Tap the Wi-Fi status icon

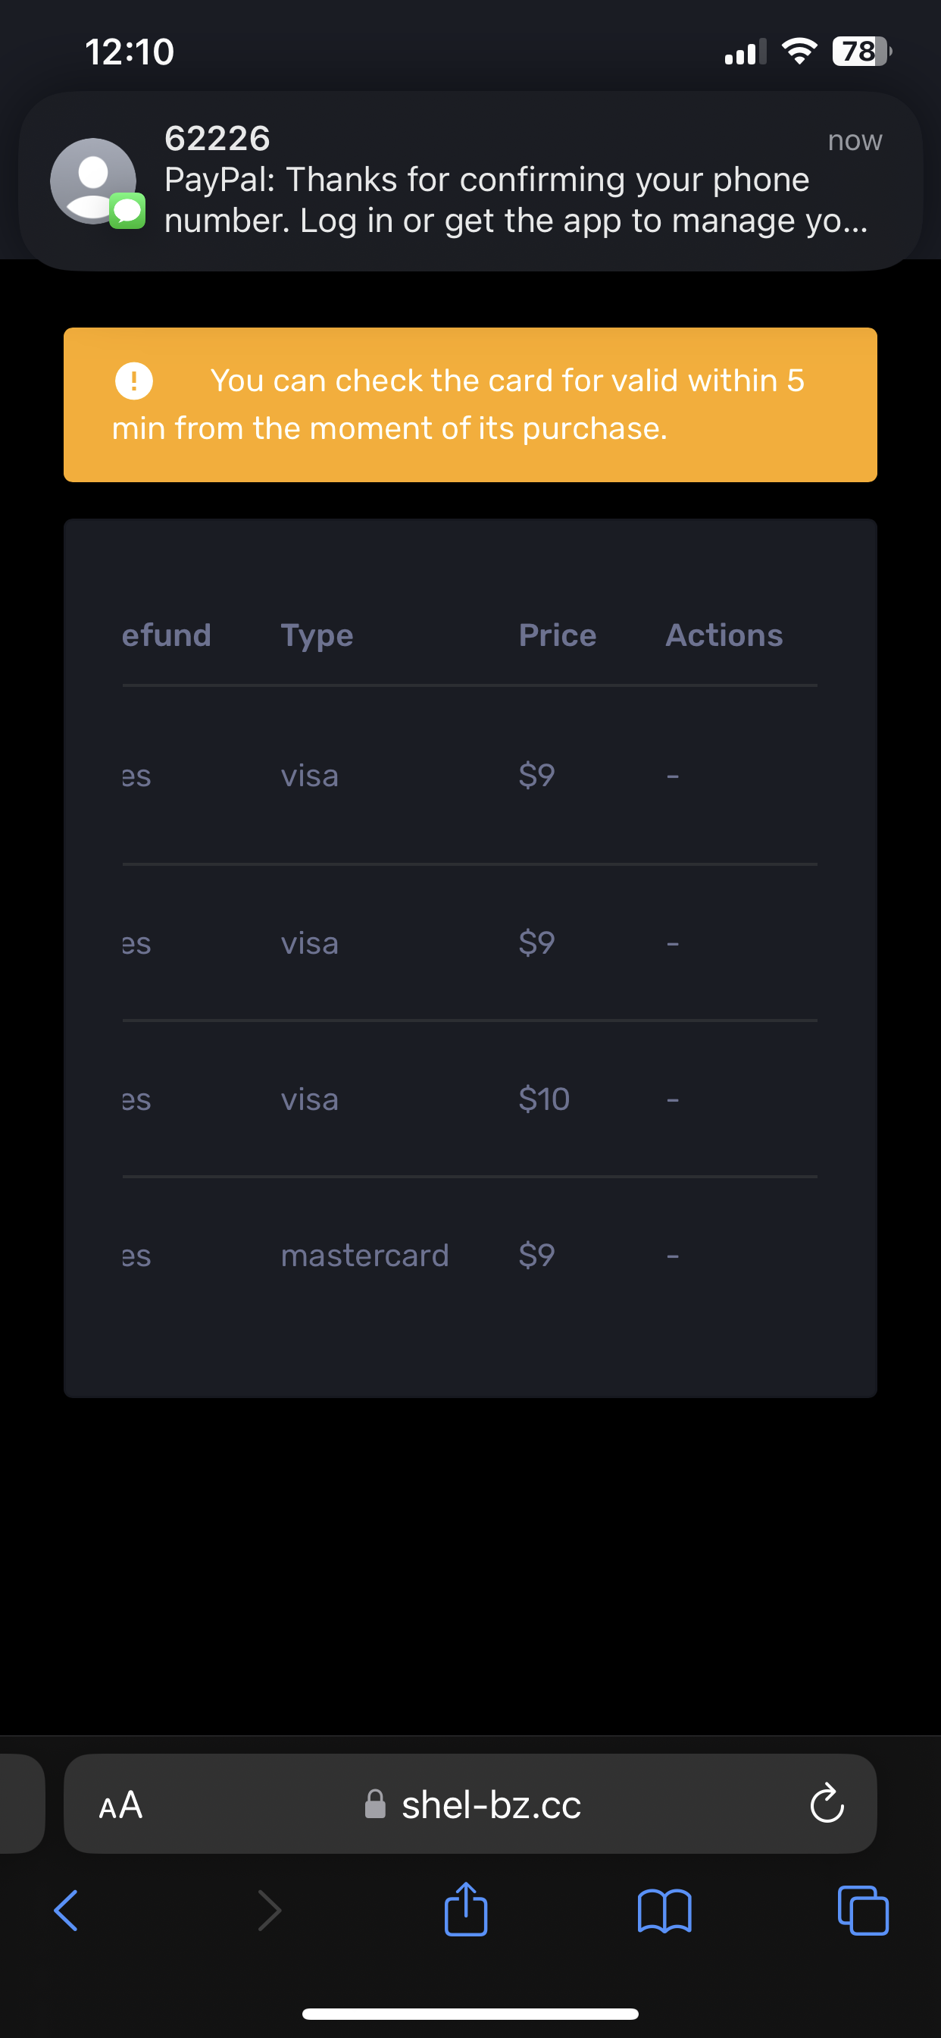click(x=799, y=52)
